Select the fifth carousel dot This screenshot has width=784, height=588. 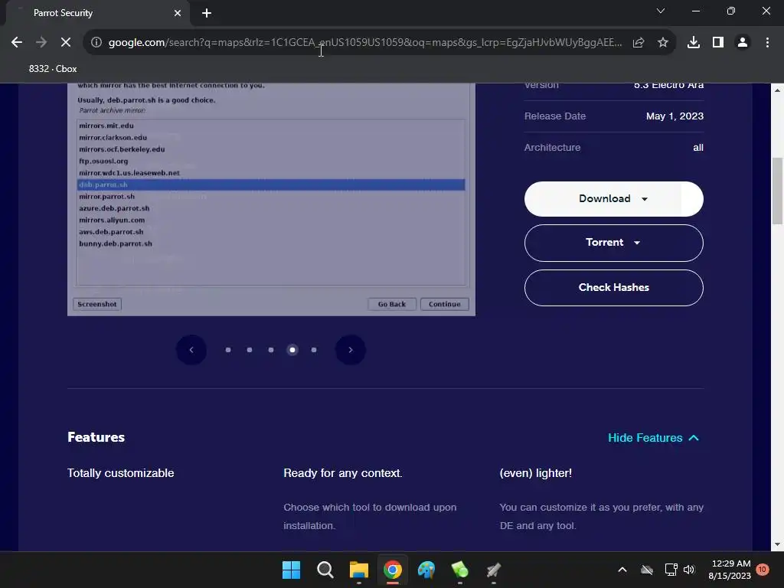tap(314, 350)
